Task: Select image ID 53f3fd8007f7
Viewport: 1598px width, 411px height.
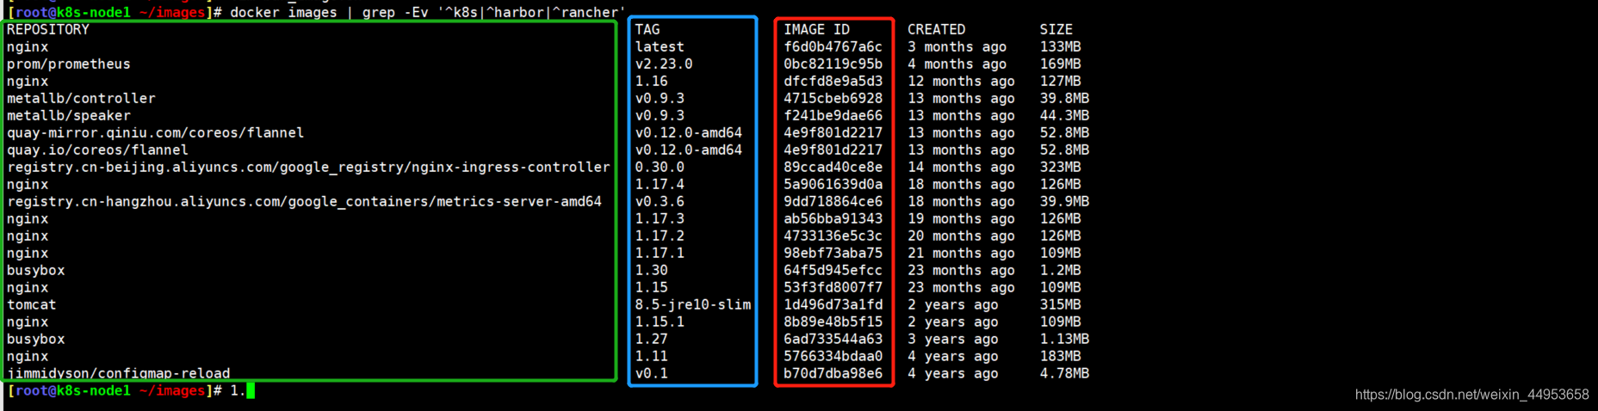Action: (x=833, y=288)
